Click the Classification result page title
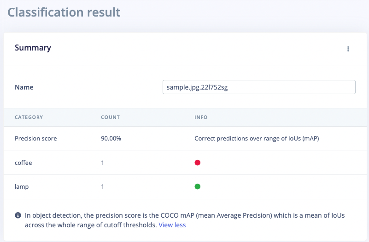 (x=64, y=12)
